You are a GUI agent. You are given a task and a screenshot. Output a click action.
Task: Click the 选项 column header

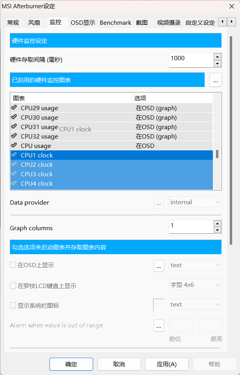[x=172, y=98]
